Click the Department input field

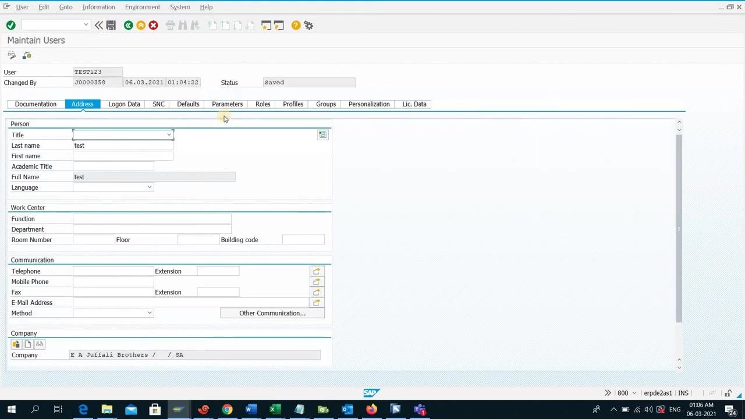tap(152, 229)
